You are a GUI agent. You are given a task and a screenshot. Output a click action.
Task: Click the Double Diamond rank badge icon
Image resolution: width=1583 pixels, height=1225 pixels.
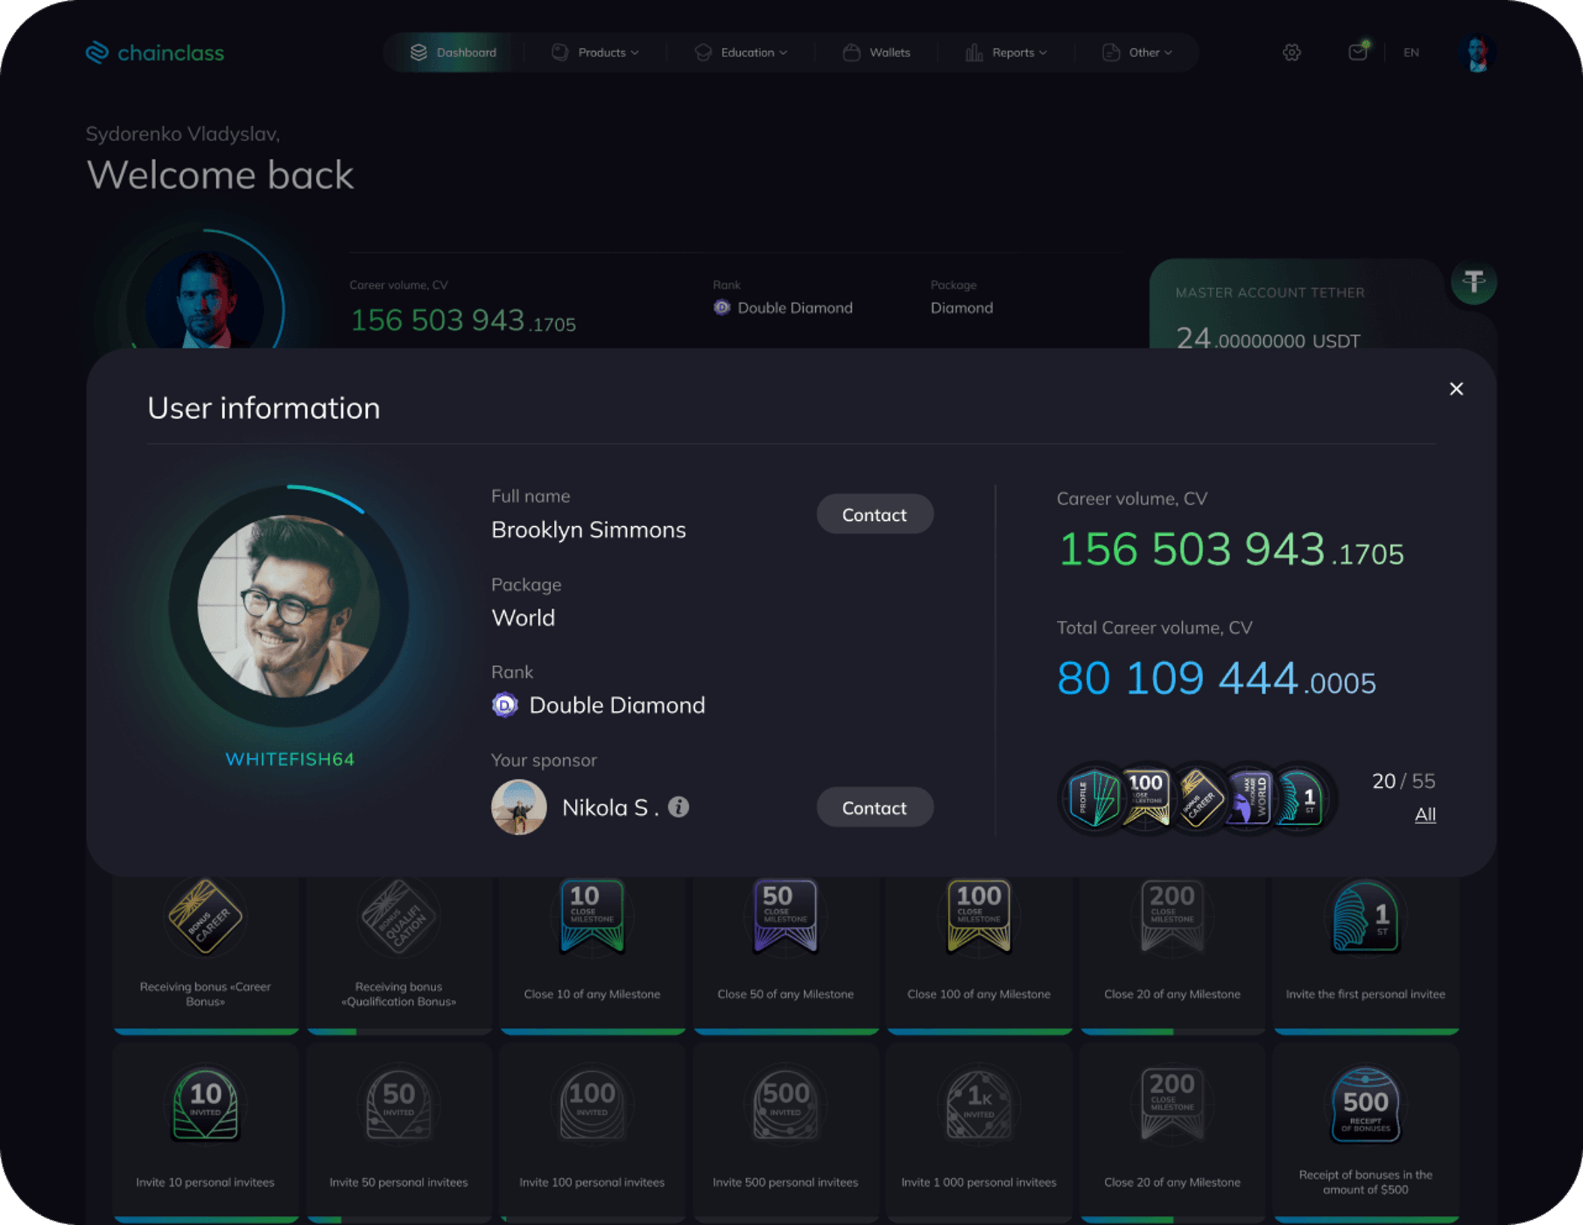(504, 705)
